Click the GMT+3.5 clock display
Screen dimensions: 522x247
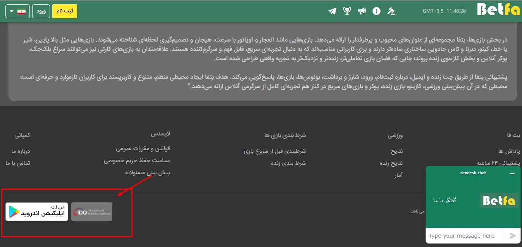click(x=444, y=11)
